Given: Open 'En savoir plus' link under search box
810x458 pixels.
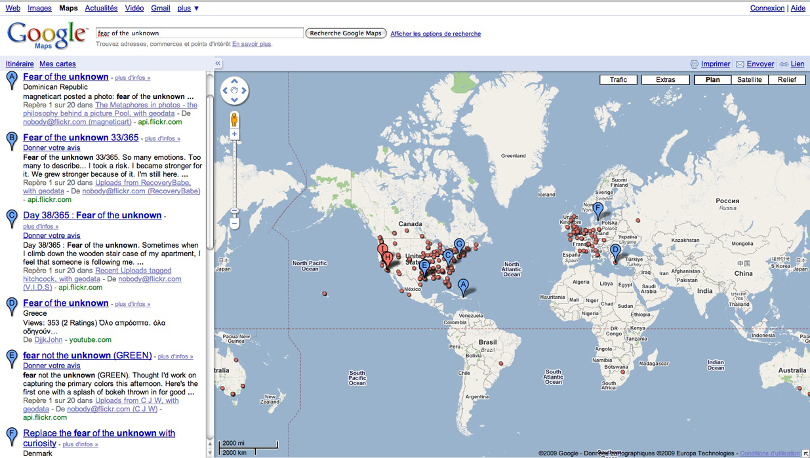Looking at the screenshot, I should click(x=251, y=44).
